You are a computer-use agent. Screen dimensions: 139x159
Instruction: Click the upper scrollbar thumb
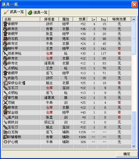click(x=134, y=38)
